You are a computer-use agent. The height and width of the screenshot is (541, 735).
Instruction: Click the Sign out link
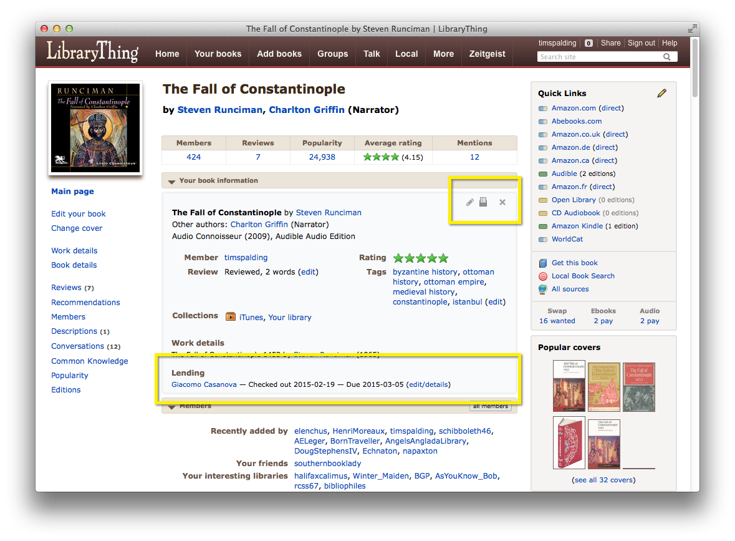tap(641, 43)
